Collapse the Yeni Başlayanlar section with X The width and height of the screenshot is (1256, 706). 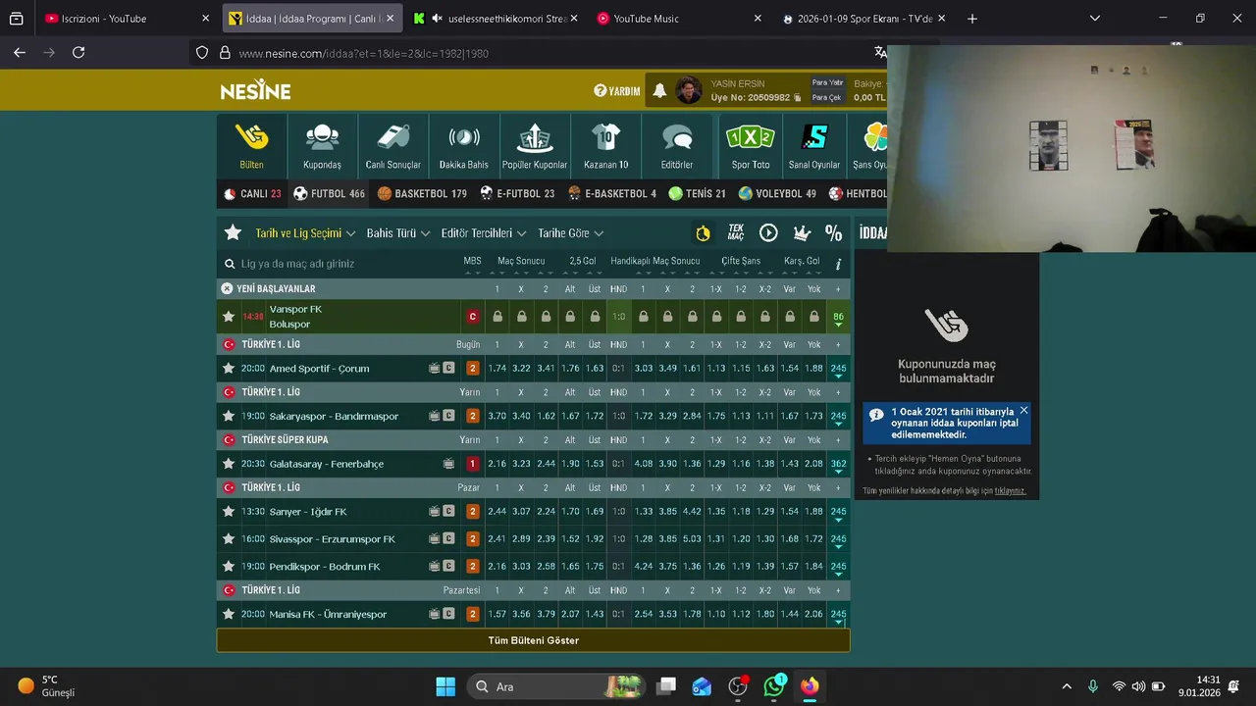[227, 289]
